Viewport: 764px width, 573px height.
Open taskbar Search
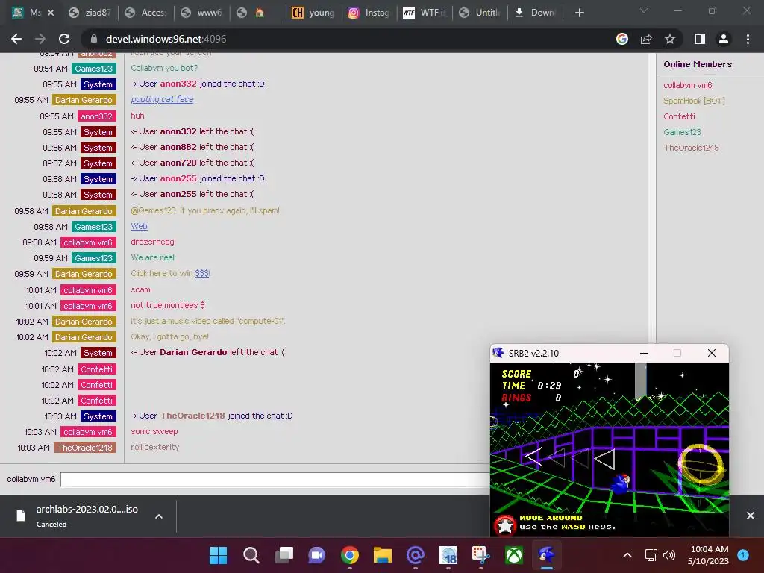[251, 555]
